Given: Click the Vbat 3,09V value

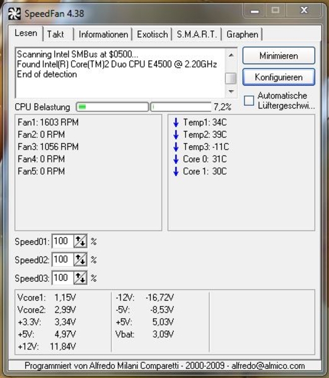Looking at the screenshot, I should (x=163, y=335).
